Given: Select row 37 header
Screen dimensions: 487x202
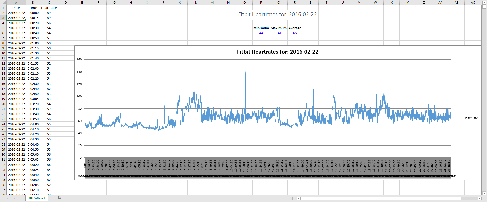Looking at the screenshot, I should coord(3,190).
